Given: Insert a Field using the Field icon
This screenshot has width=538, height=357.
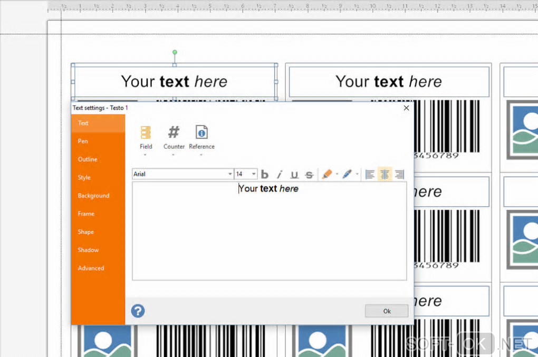Looking at the screenshot, I should [146, 133].
